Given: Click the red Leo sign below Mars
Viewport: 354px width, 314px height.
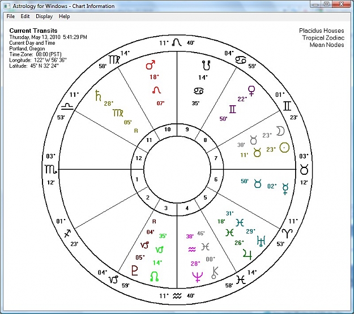Looking at the screenshot, I should click(156, 90).
